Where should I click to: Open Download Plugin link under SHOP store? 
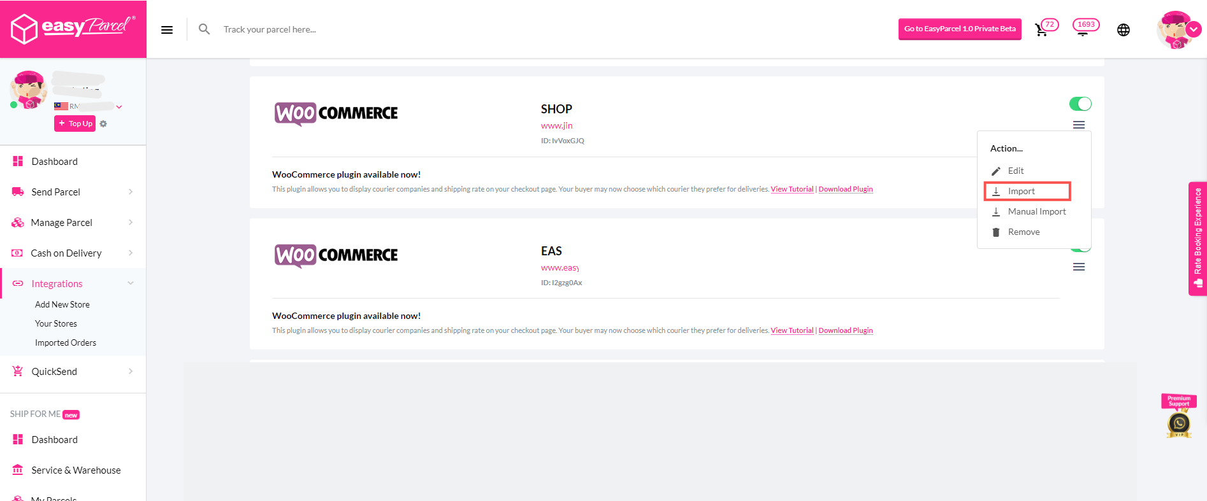click(x=846, y=189)
